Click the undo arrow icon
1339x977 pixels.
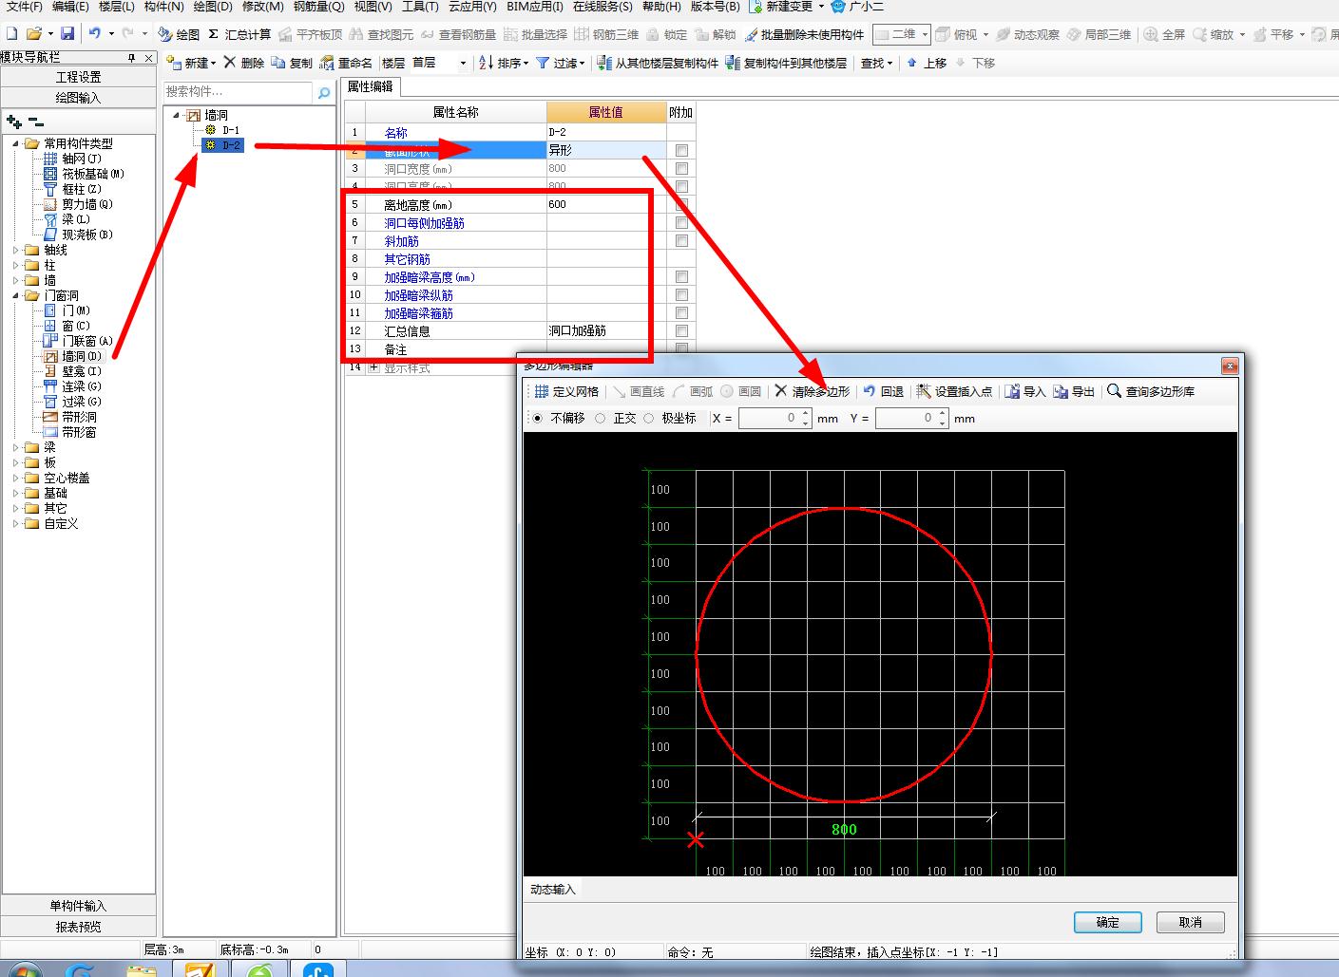click(94, 34)
